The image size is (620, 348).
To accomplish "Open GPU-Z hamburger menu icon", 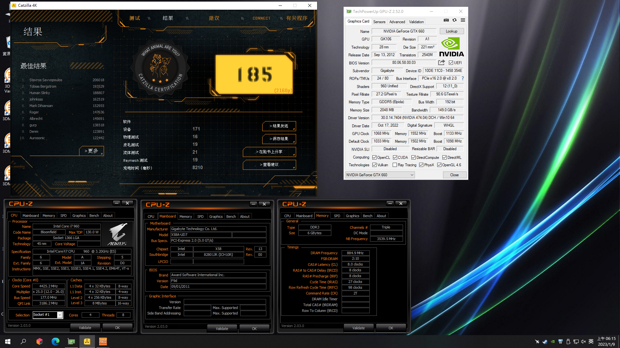I will pos(463,20).
